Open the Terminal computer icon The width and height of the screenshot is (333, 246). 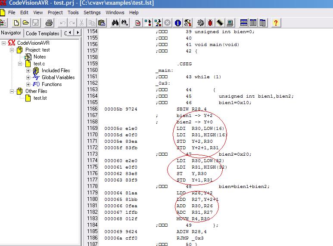[x=230, y=23]
